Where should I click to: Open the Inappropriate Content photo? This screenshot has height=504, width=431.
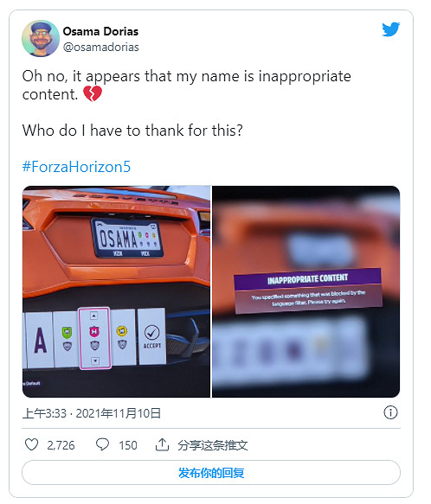[306, 291]
